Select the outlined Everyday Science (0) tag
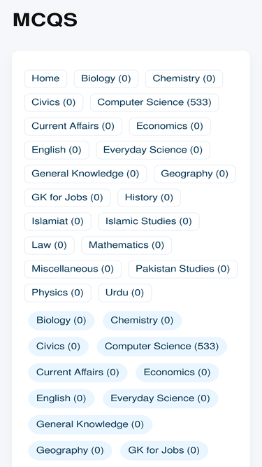 [x=153, y=150]
